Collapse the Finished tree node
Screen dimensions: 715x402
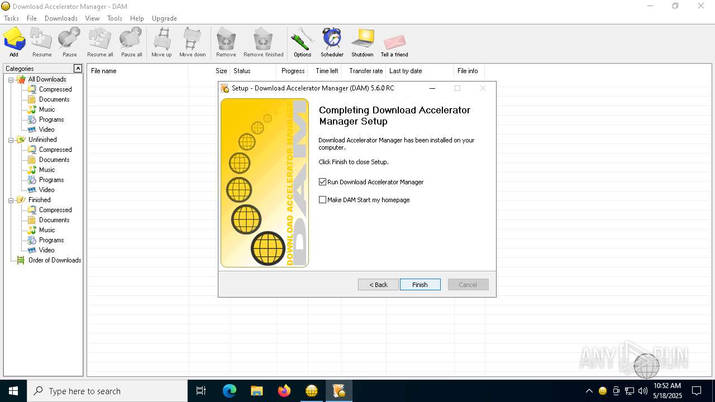pyautogui.click(x=11, y=200)
